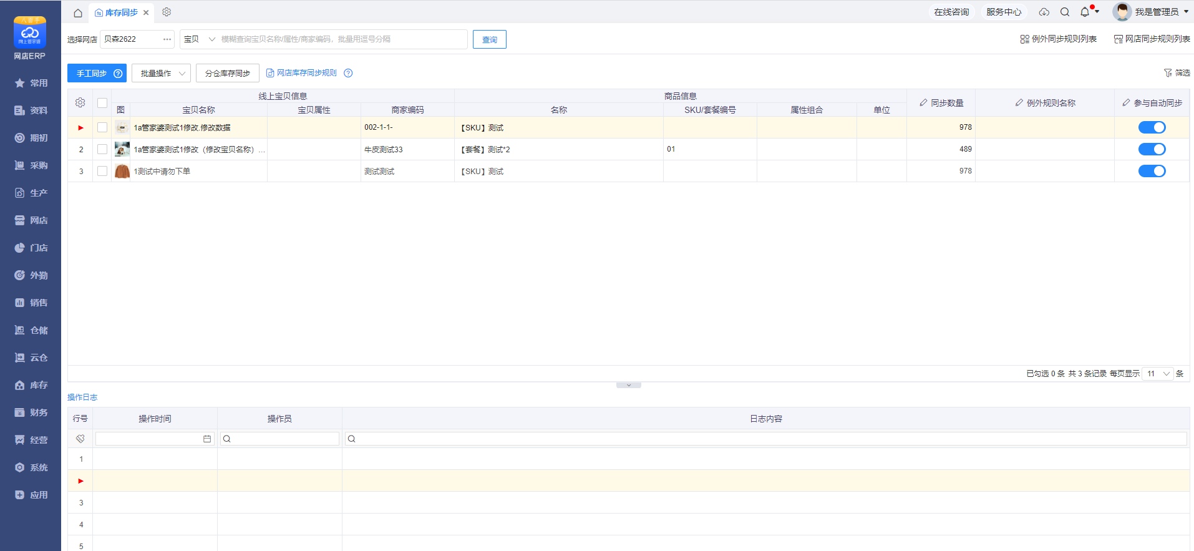Screen dimensions: 1194x551
Task: Click the 网店ERP logo
Action: click(x=30, y=37)
